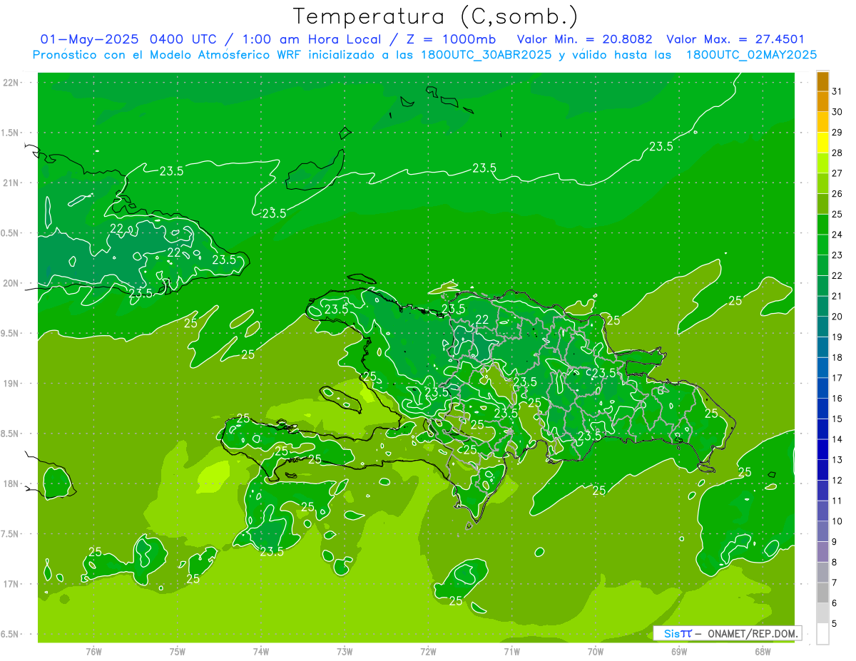Click the white legend swatch below 5
Viewport: 856px width, 661px height.
click(x=822, y=634)
